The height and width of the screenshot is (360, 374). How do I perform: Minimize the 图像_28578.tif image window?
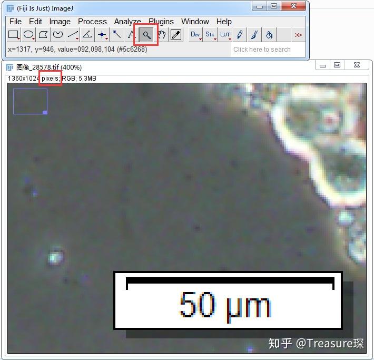click(x=323, y=65)
